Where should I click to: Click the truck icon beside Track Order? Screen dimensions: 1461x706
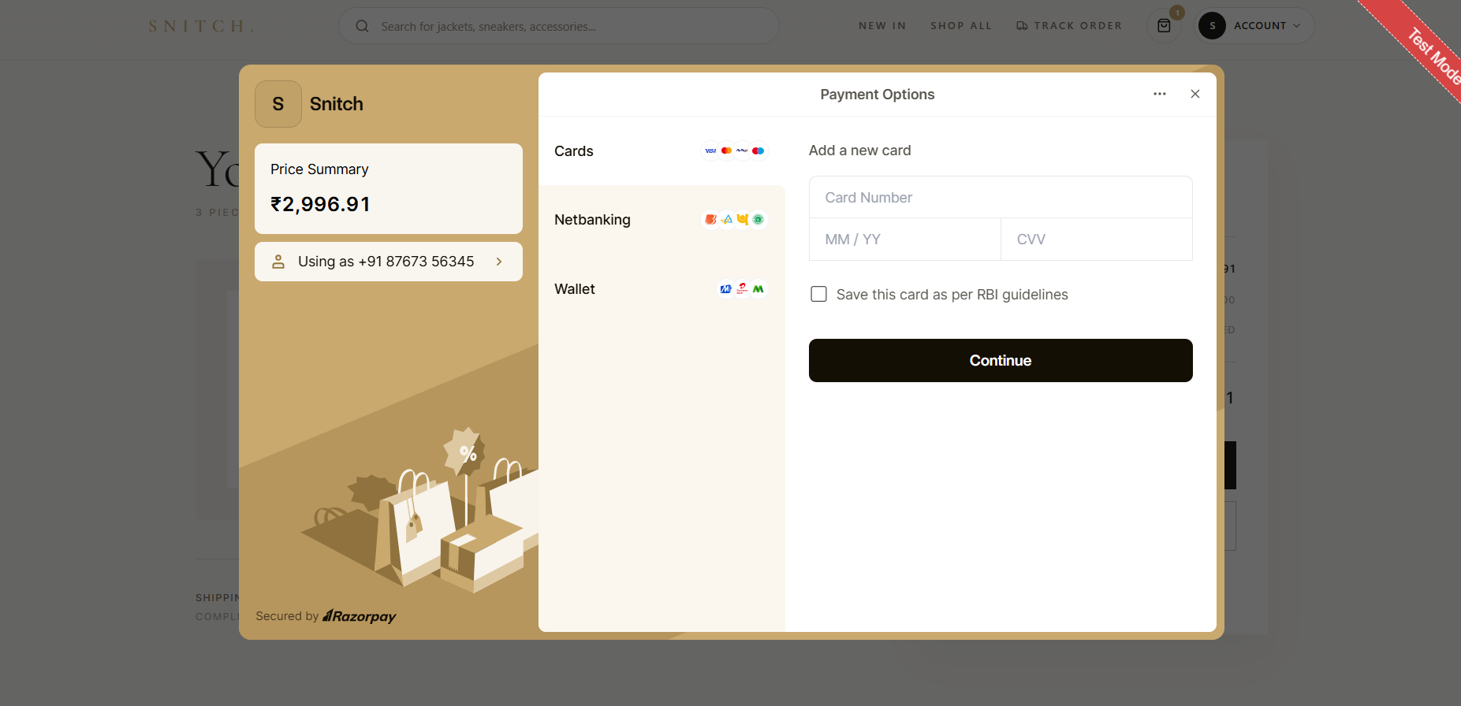pos(1022,26)
